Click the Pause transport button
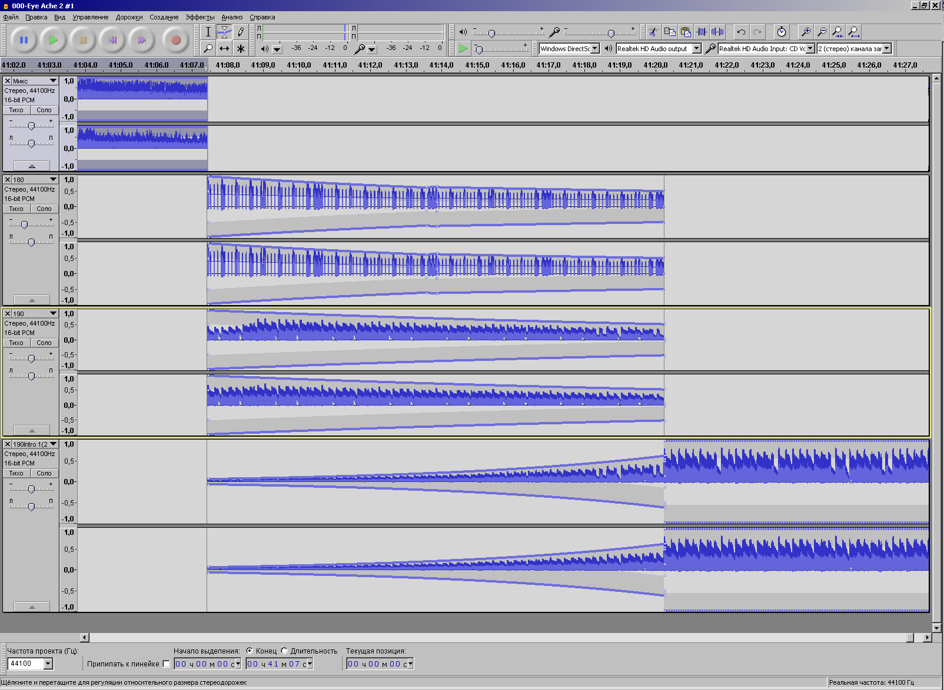 pyautogui.click(x=24, y=40)
